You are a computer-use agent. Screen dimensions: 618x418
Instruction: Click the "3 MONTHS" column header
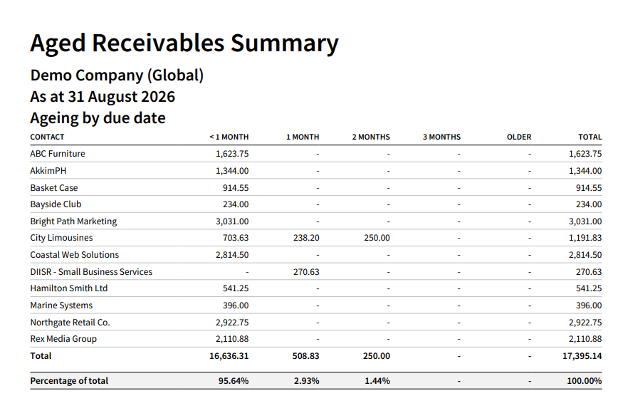(441, 137)
